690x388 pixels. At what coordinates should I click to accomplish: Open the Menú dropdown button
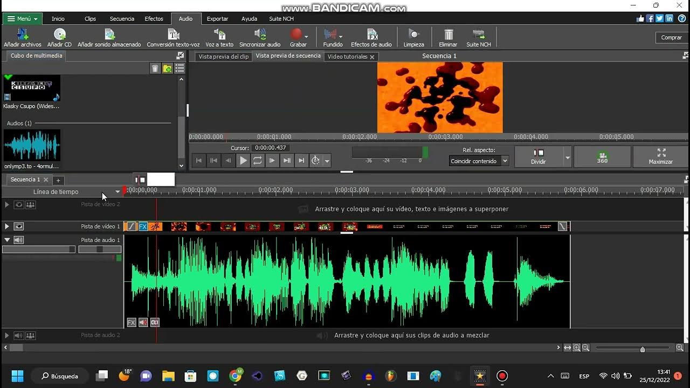(x=23, y=19)
